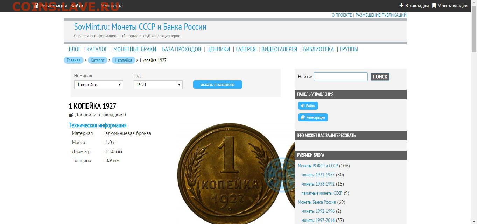
Task: Click the SovMint.ru site title link
Action: point(140,27)
